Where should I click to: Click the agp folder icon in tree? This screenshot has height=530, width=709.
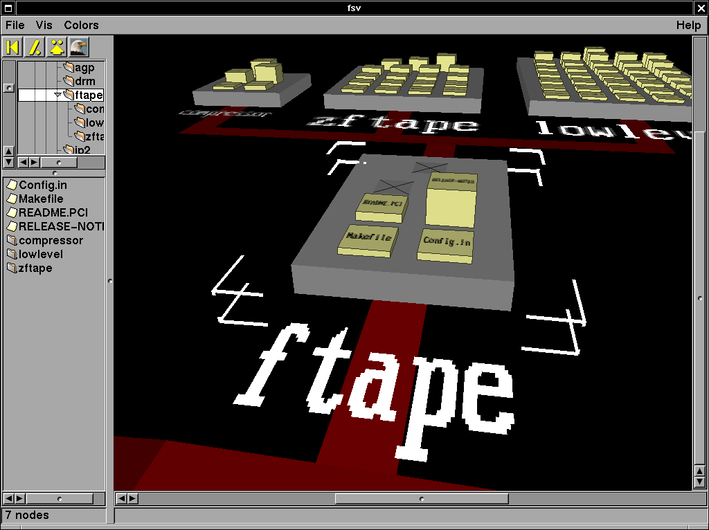pos(68,68)
